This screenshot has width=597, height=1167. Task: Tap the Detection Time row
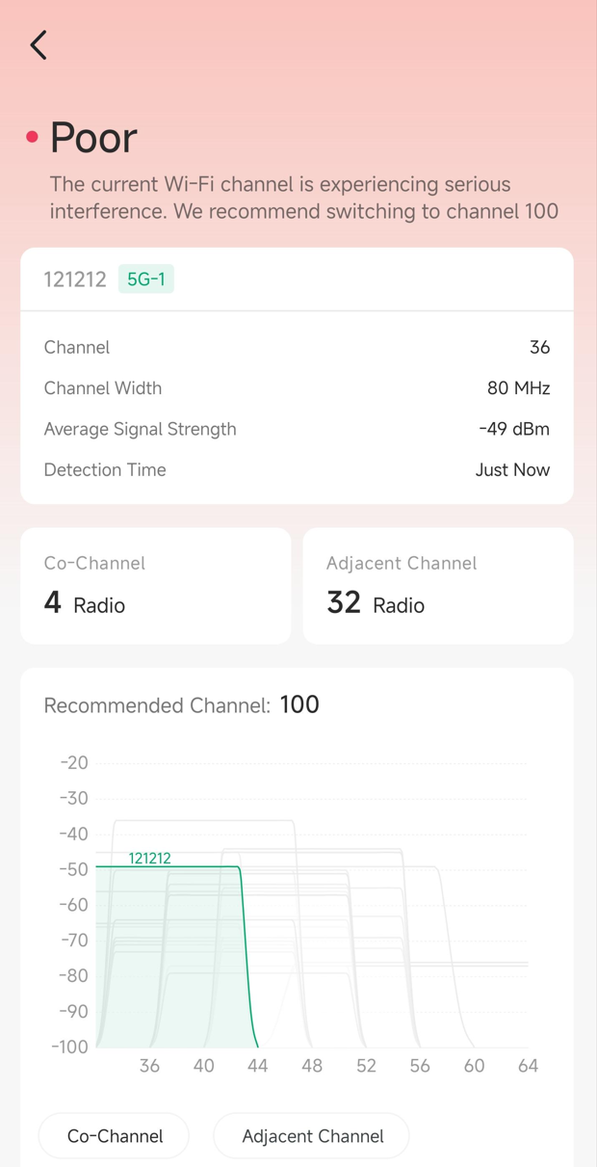[297, 470]
